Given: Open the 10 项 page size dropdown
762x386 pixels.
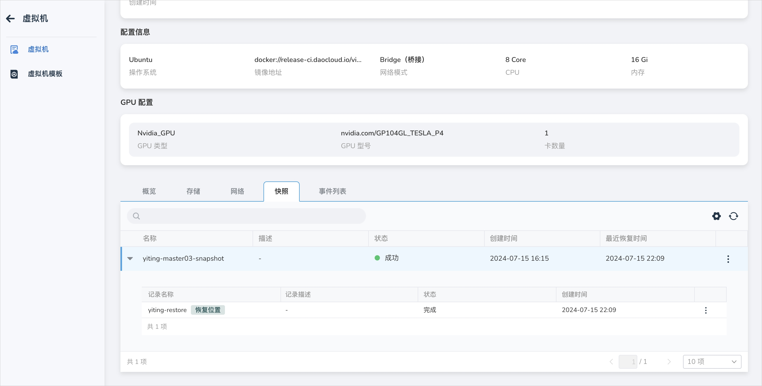Looking at the screenshot, I should click(712, 362).
